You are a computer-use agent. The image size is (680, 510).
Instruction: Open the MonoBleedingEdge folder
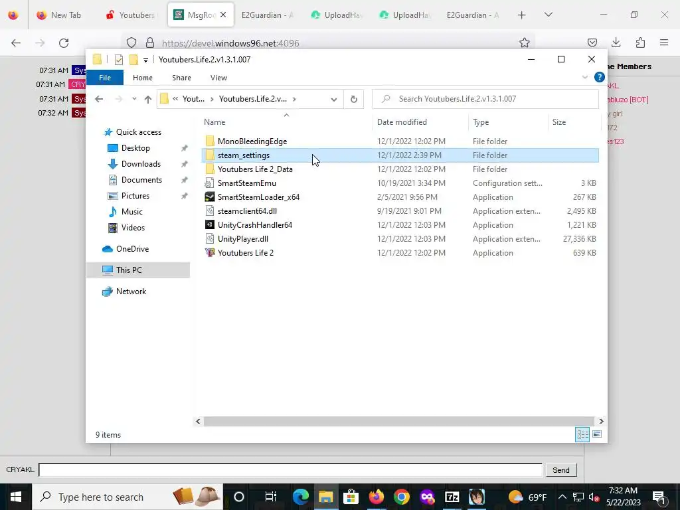(x=252, y=141)
